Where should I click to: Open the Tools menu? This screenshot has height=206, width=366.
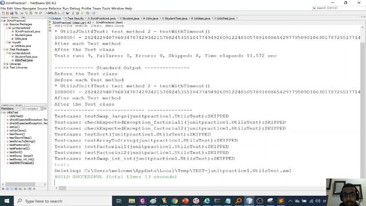[106, 9]
